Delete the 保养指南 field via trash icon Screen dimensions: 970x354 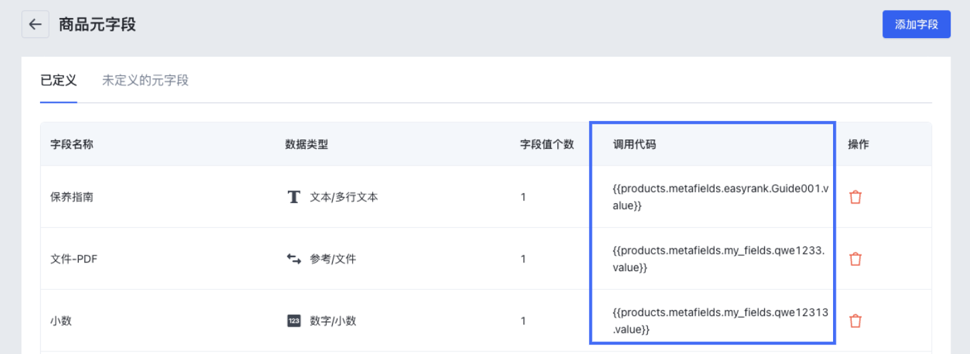click(855, 197)
